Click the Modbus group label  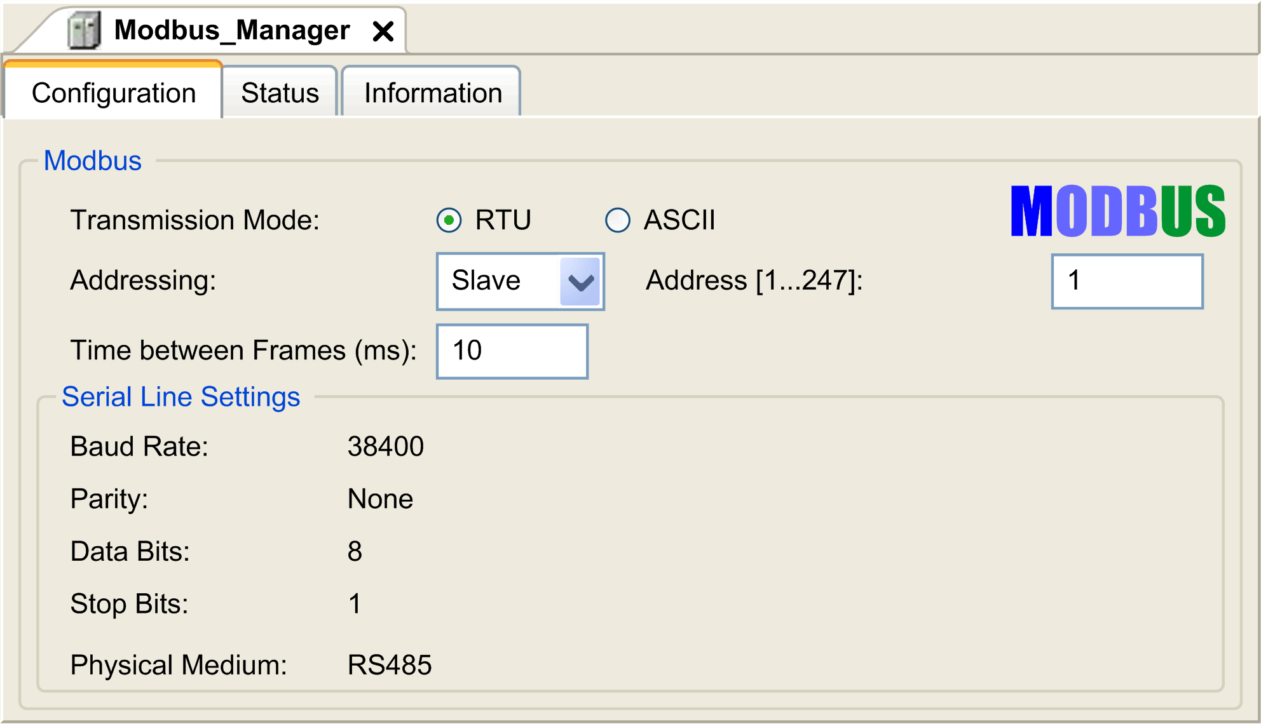coord(93,161)
